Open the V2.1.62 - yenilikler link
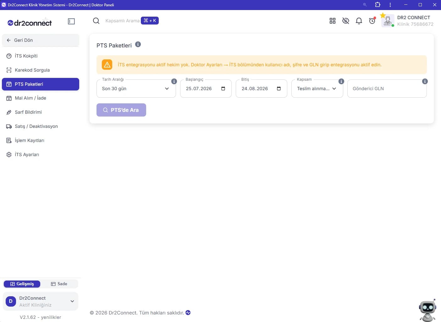 (41, 317)
